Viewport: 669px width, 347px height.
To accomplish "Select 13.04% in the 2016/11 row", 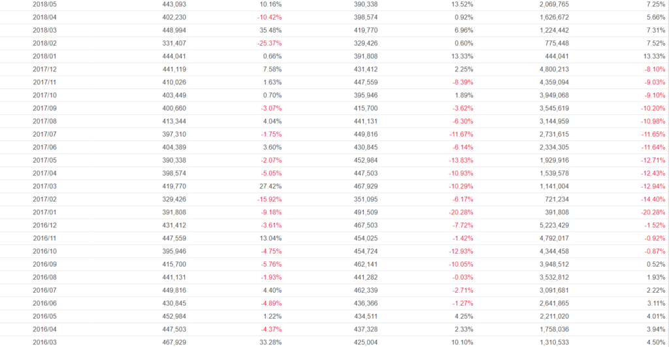I will pos(270,238).
